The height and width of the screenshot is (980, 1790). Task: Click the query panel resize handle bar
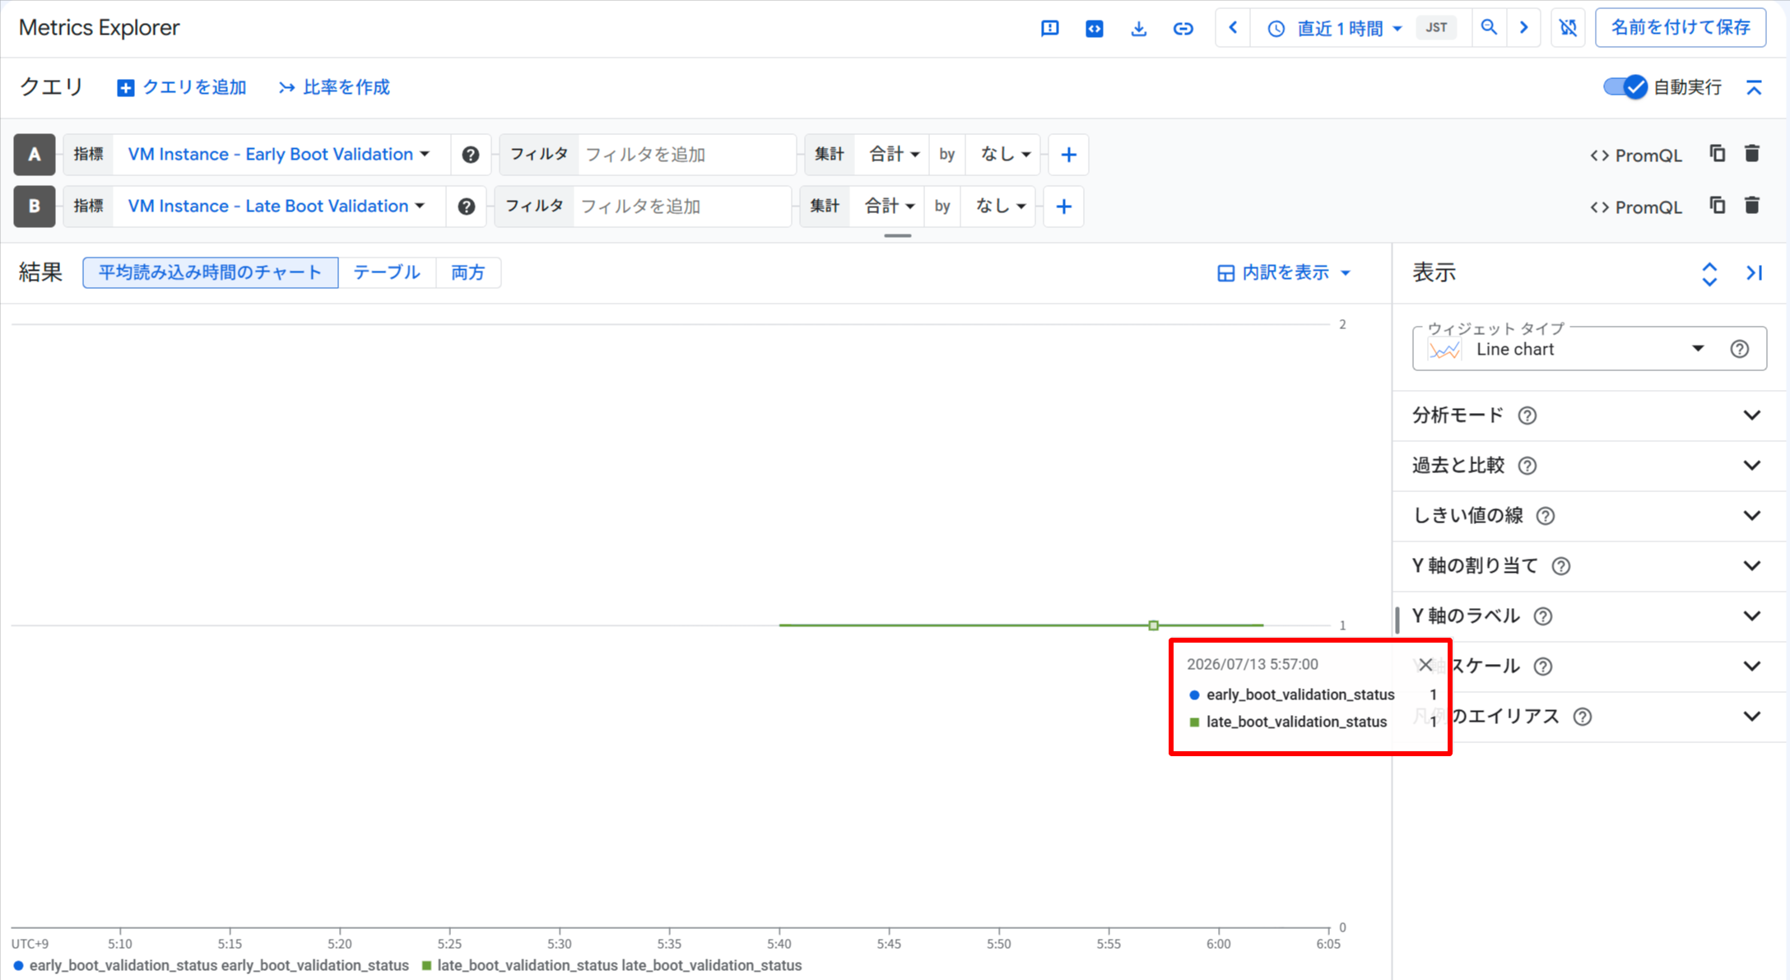point(897,235)
